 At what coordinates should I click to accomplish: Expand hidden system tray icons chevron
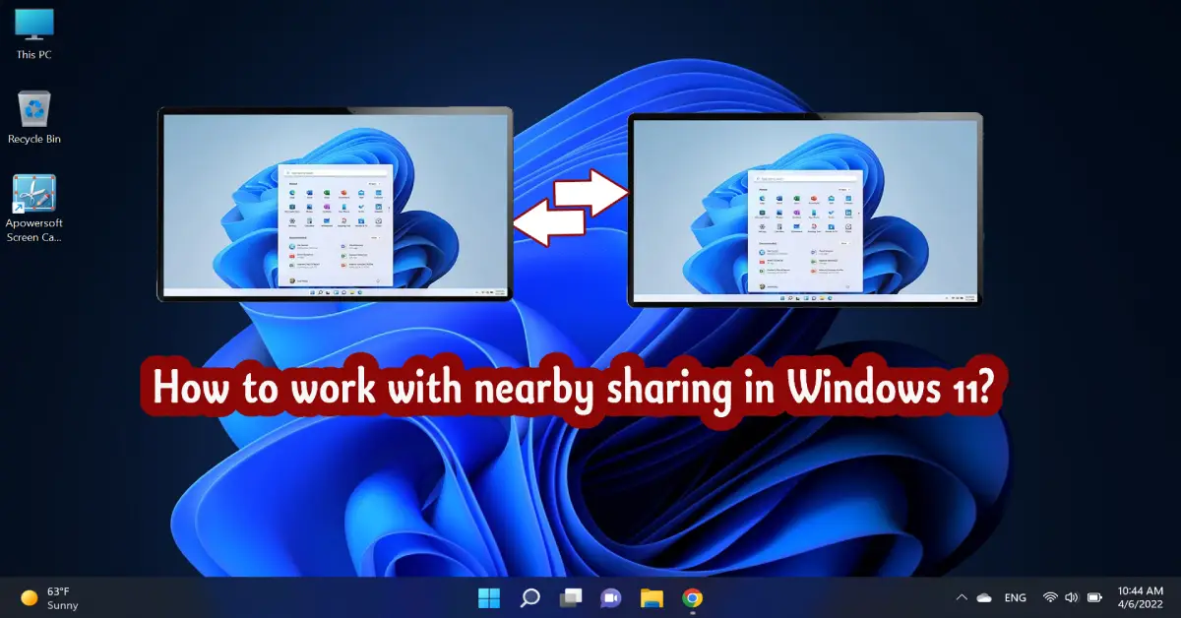click(962, 597)
